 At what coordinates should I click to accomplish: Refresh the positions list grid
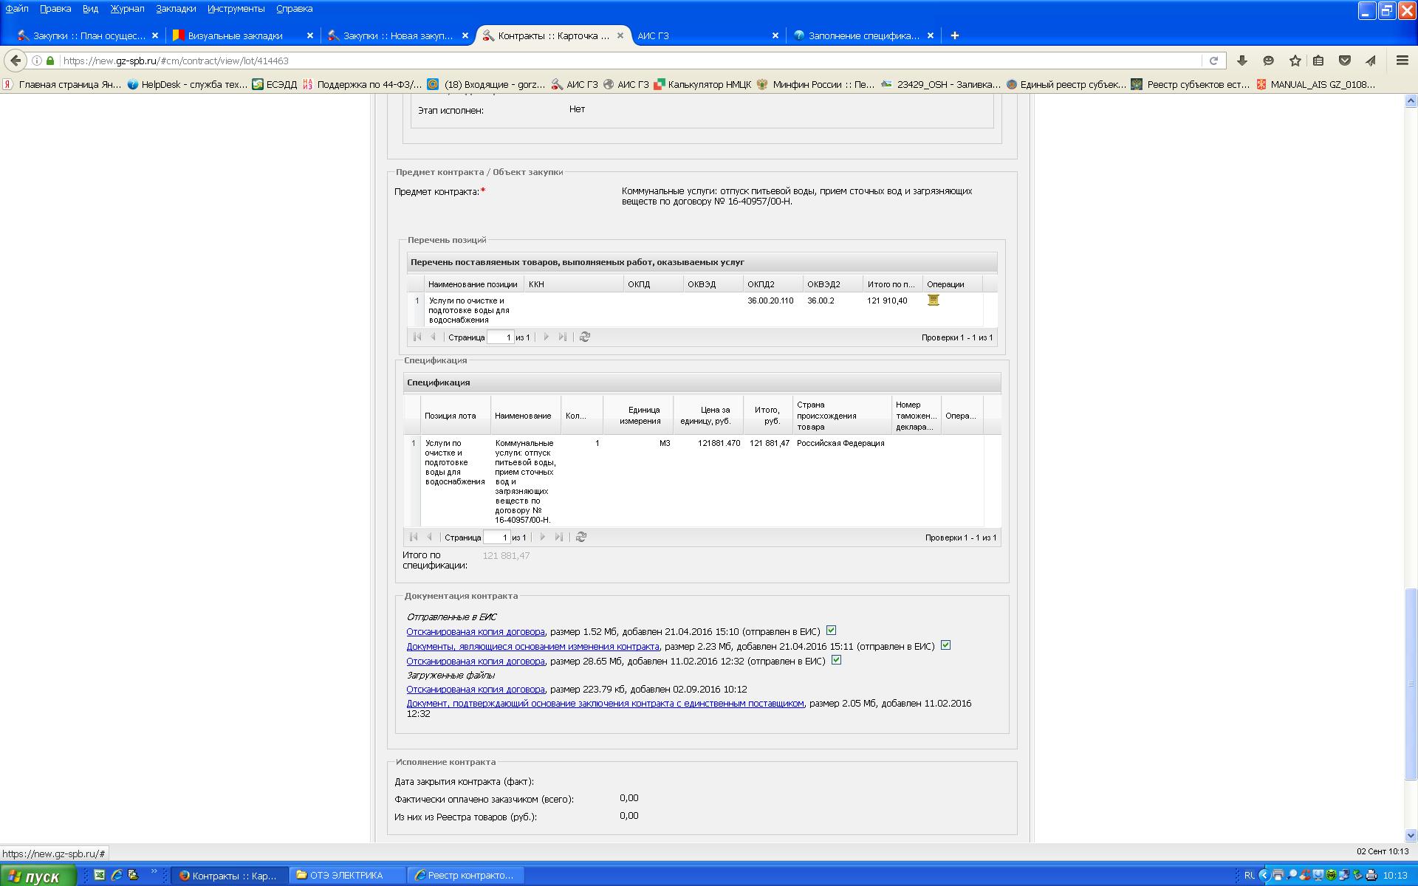tap(584, 337)
